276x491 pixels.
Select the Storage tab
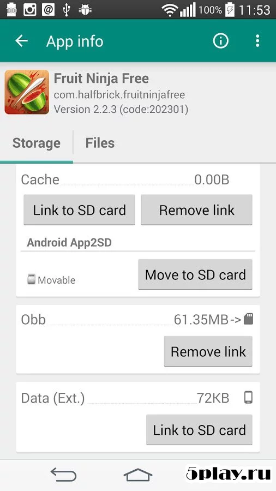[37, 143]
